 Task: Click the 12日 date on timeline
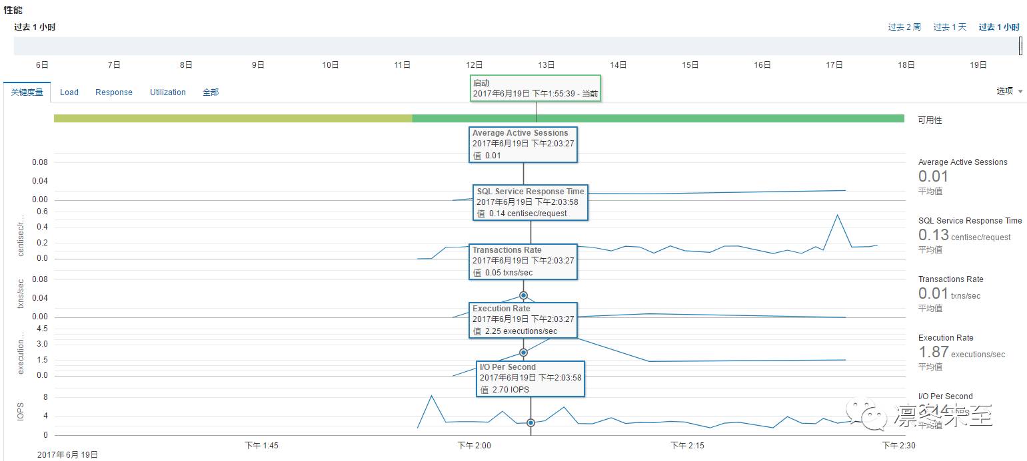475,65
